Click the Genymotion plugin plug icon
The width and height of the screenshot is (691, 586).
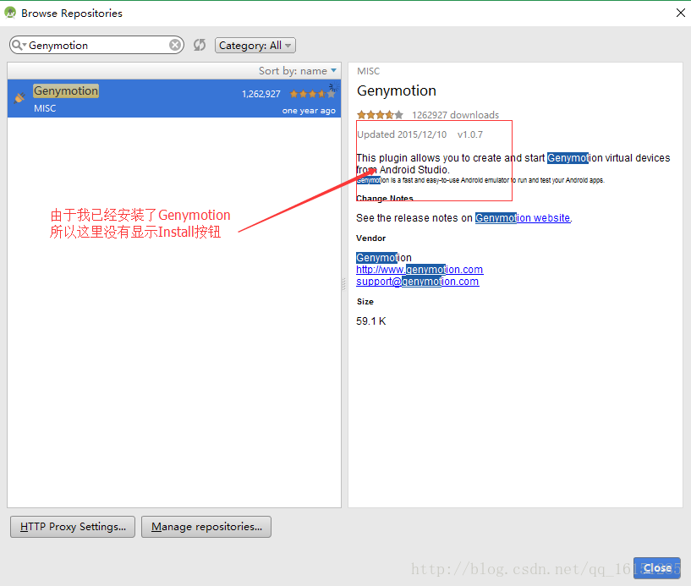tap(19, 98)
